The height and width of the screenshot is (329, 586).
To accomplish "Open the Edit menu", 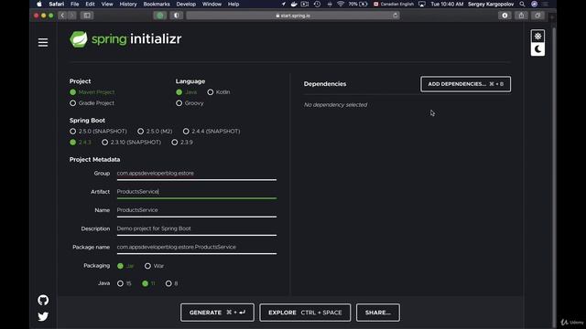I will pyautogui.click(x=90, y=4).
